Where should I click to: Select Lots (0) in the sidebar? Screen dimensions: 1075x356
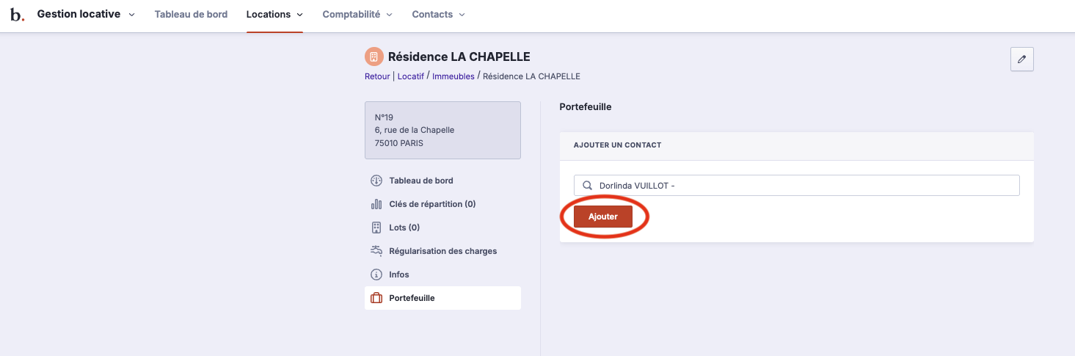click(x=404, y=228)
